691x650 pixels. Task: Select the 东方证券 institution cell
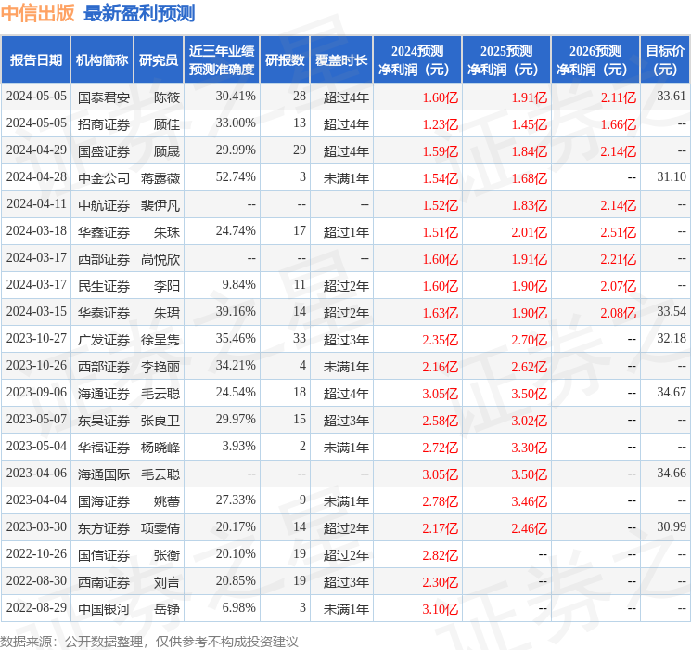click(x=104, y=527)
